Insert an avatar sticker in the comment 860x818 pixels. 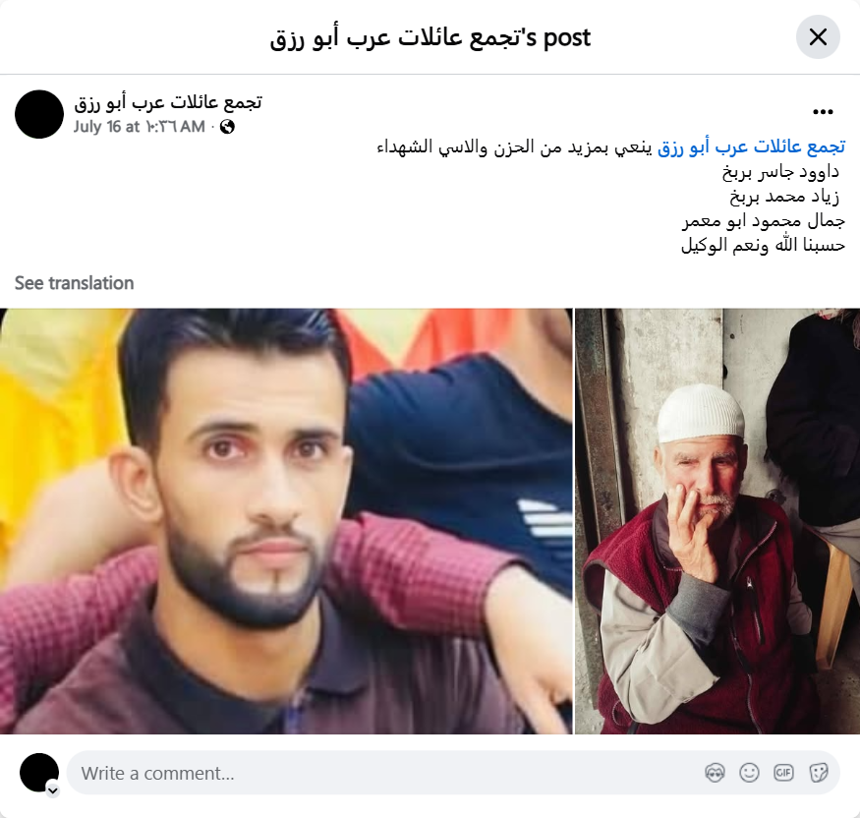pos(715,773)
